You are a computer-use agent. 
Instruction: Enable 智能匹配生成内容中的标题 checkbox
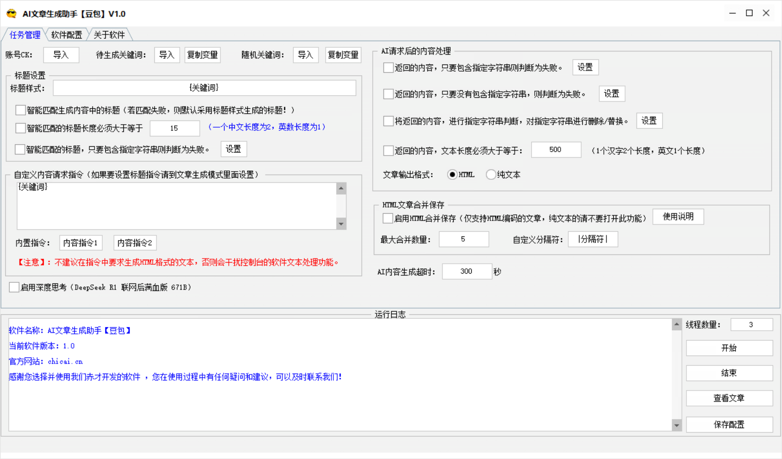click(x=20, y=110)
